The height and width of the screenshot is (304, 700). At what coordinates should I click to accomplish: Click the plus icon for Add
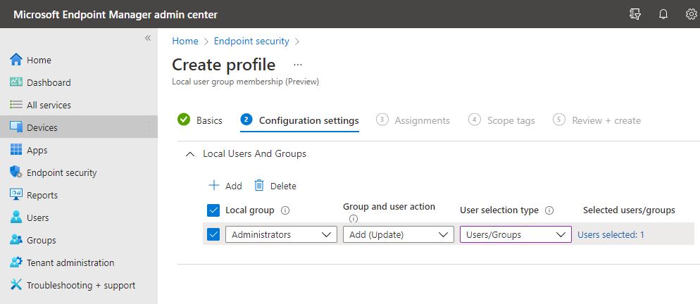(214, 185)
